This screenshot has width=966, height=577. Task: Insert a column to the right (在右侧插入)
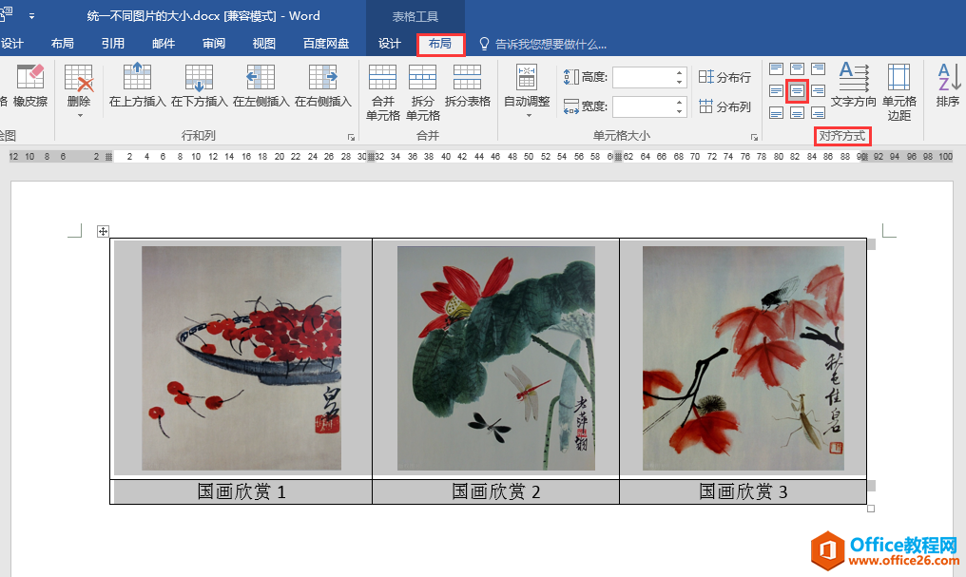point(323,86)
